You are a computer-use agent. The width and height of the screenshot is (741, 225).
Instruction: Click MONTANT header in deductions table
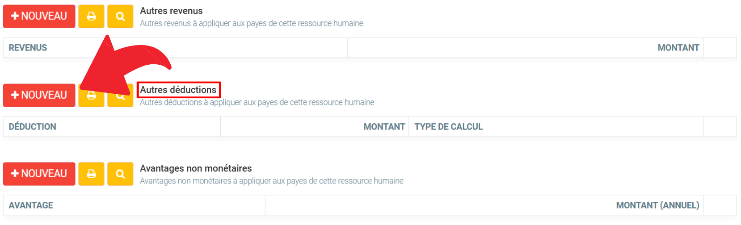click(384, 127)
